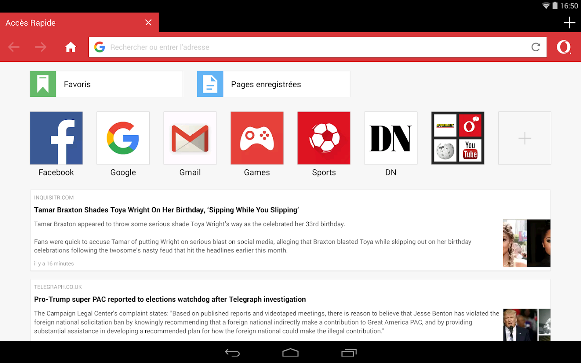Launch the Facebook speed dial tile
This screenshot has height=363, width=581.
56,138
